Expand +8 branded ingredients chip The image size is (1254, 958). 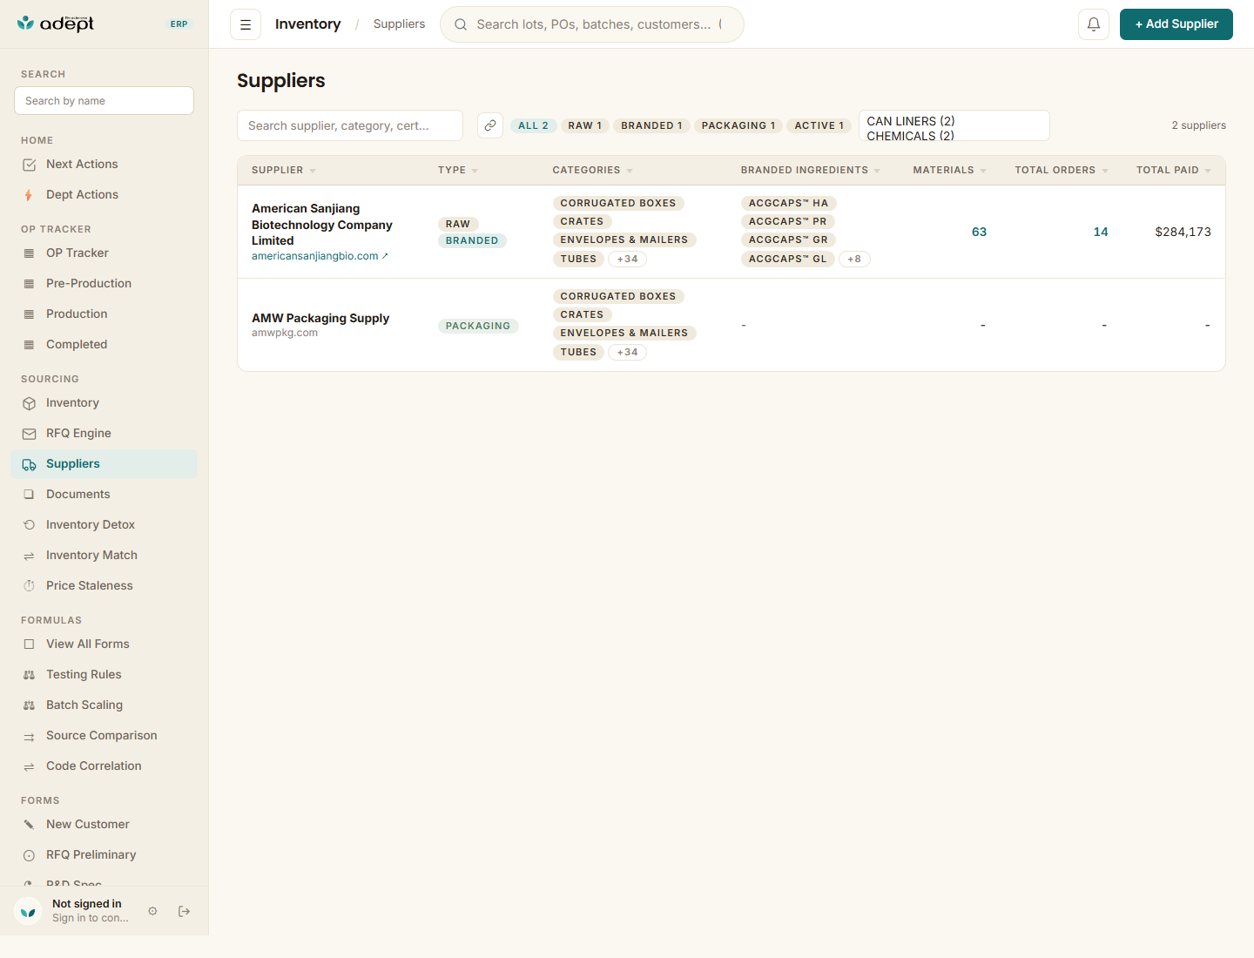coord(854,259)
